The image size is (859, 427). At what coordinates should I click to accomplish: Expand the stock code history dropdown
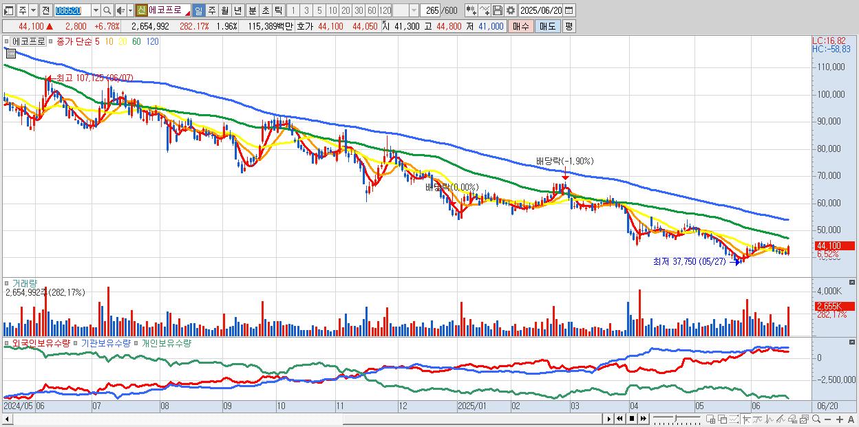click(x=96, y=10)
